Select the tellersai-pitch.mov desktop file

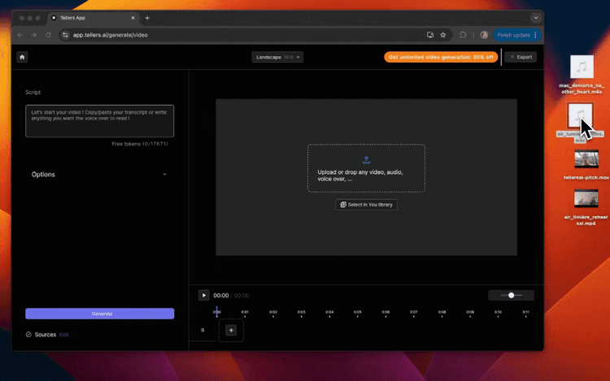coord(586,165)
